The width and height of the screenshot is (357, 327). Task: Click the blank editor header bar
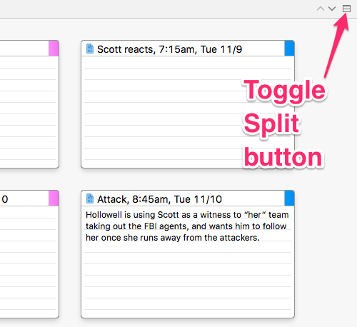pyautogui.click(x=155, y=9)
